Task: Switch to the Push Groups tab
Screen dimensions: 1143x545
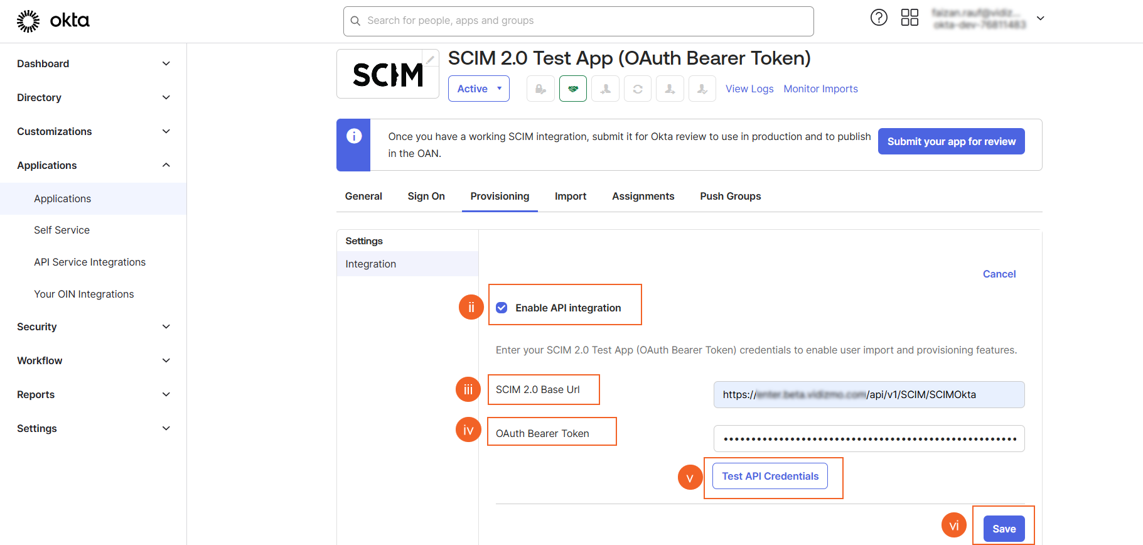Action: 730,196
